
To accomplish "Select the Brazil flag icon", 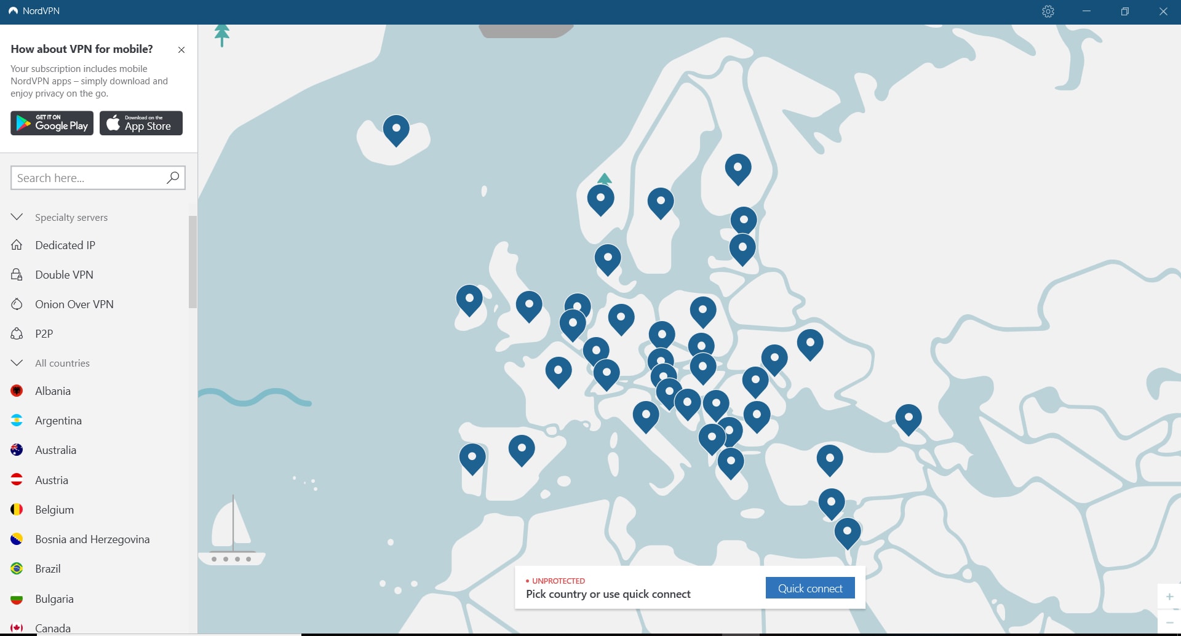I will click(17, 568).
